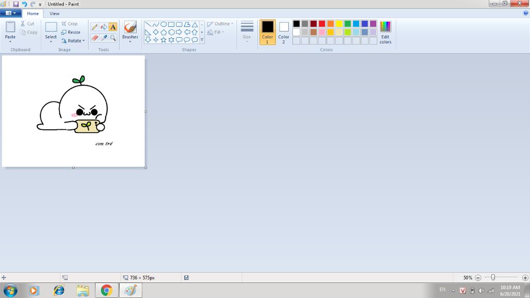530x298 pixels.
Task: Click the Cut button
Action: coord(27,24)
